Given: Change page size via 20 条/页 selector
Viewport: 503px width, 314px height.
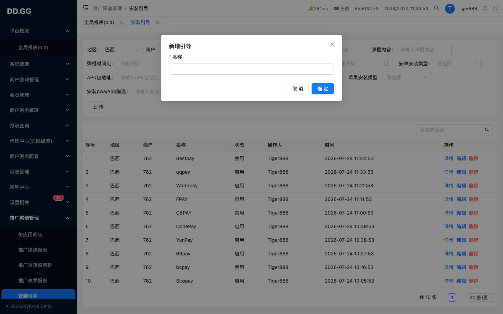Looking at the screenshot, I should coord(482,298).
